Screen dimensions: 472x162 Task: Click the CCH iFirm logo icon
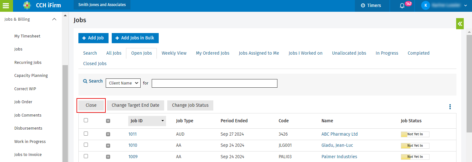click(28, 5)
